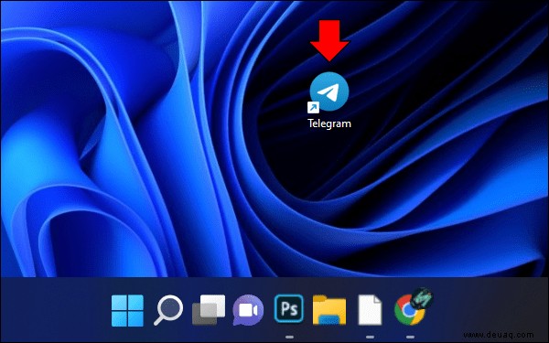Open Task View from taskbar
Viewport: 549px width, 343px height.
tap(209, 310)
